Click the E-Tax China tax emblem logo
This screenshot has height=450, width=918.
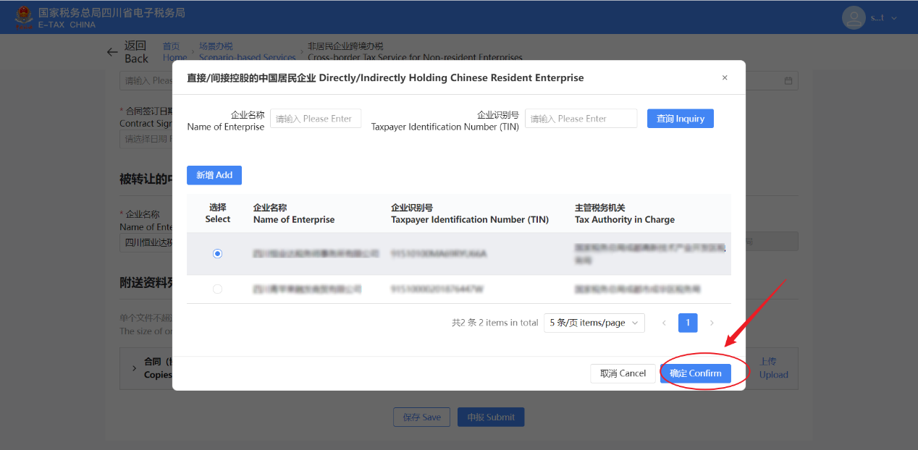25,17
